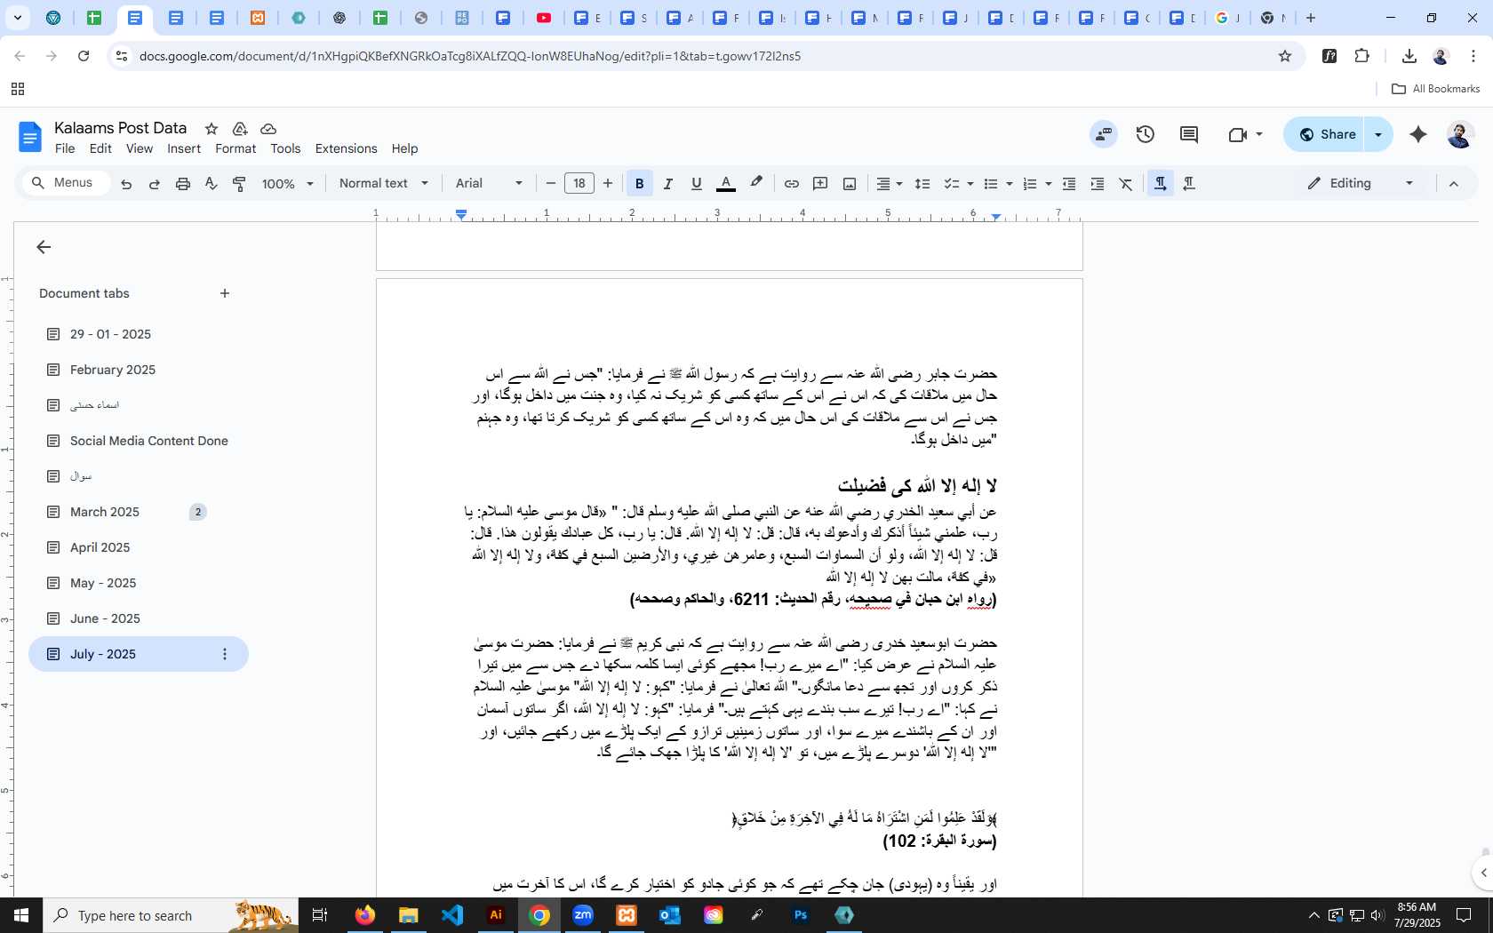Toggle underline formatting
Image resolution: width=1493 pixels, height=933 pixels.
697,184
